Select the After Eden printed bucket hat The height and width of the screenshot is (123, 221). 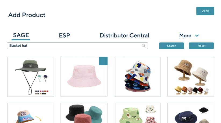[31, 113]
